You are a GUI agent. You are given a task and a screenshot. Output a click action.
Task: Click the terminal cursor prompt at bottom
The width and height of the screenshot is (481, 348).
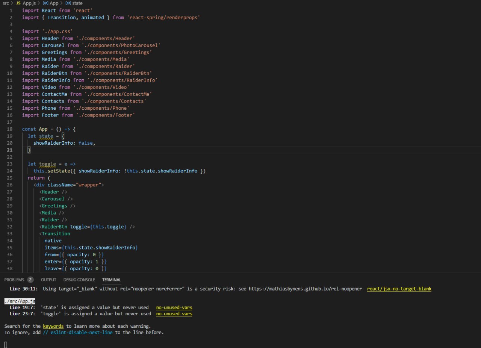(6, 344)
